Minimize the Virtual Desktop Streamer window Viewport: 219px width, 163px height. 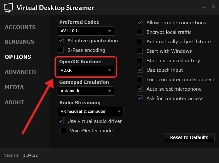tap(203, 7)
